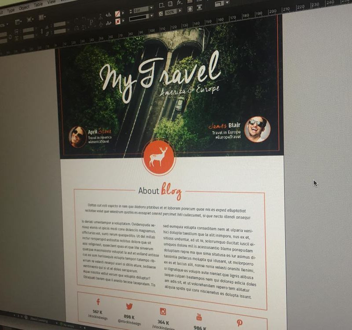This screenshot has height=330, width=352.
Task: Click the "America & Europe" subtitle
Action: click(x=189, y=91)
